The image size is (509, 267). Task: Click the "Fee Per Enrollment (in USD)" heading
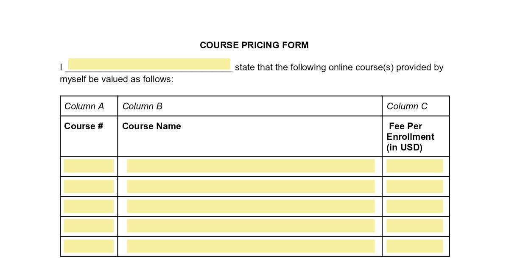tap(410, 137)
